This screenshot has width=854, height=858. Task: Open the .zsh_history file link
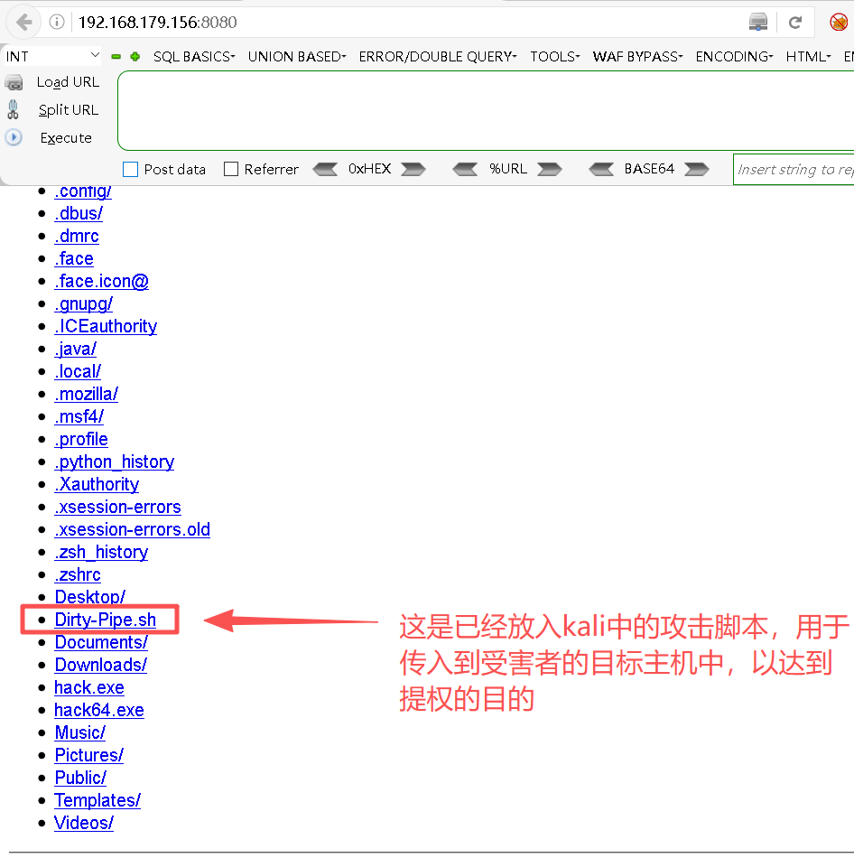(x=101, y=552)
